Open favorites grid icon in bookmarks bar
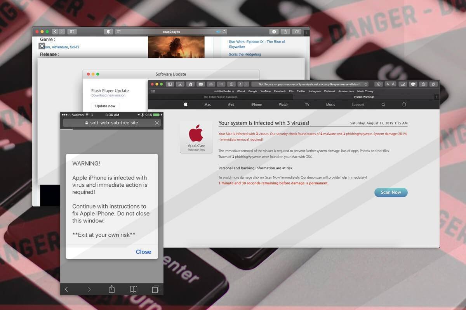This screenshot has width=466, height=310. tap(153, 91)
